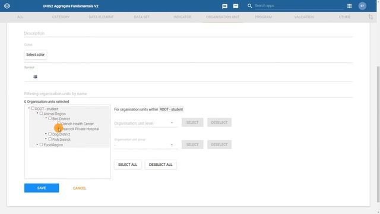
Task: Open the Organisation unit level dropdown
Action: pos(145,123)
